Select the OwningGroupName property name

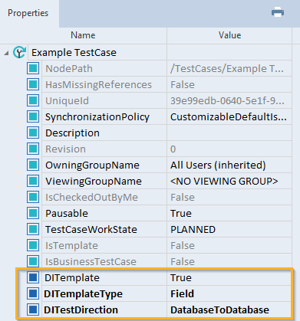click(x=92, y=165)
